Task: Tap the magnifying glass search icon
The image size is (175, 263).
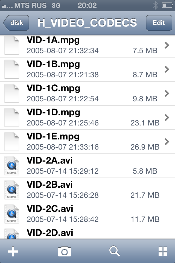Action: pyautogui.click(x=115, y=251)
